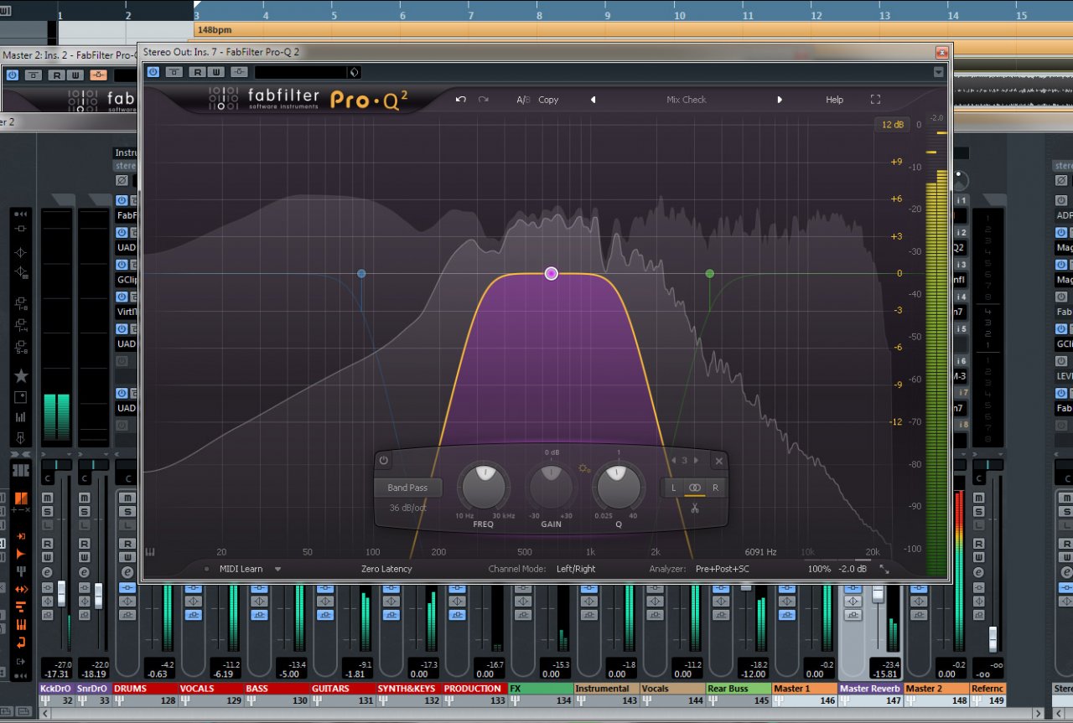Set band to Left channel
This screenshot has width=1073, height=723.
674,488
